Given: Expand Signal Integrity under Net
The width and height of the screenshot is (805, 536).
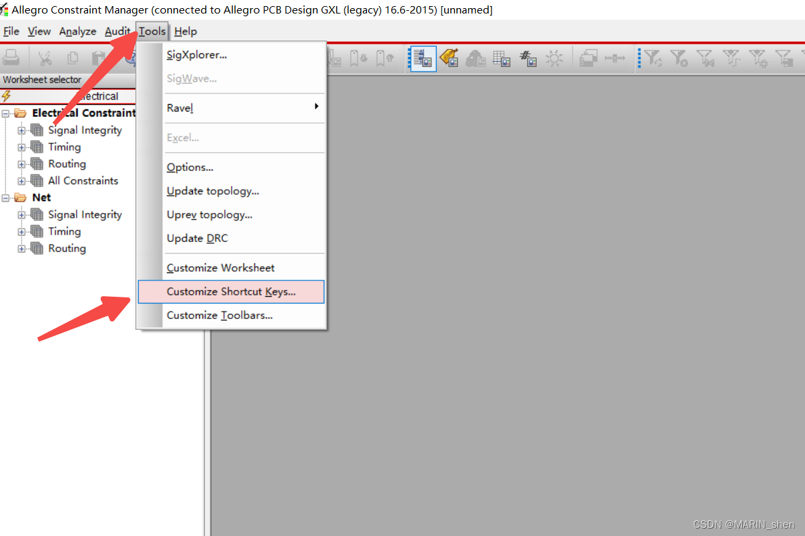Looking at the screenshot, I should [x=21, y=215].
